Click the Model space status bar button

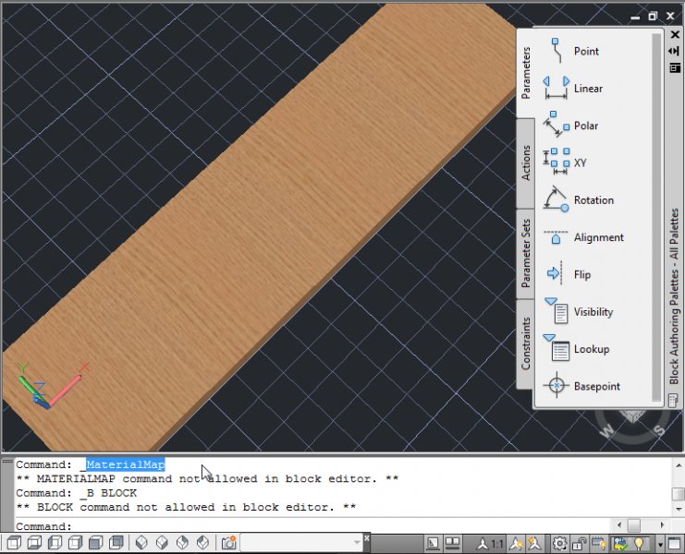pos(433,543)
